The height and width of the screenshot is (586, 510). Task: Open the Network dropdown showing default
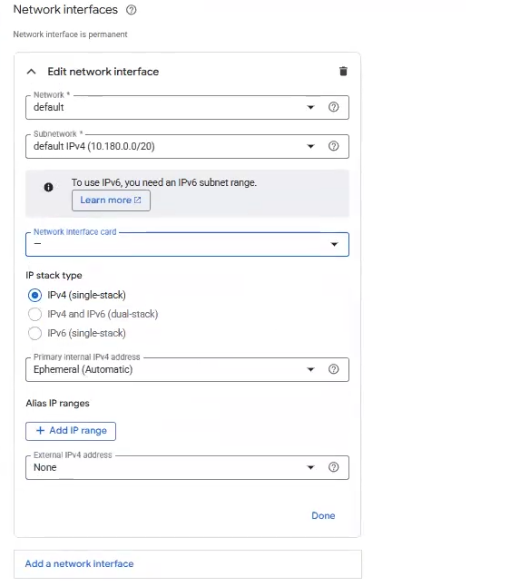point(187,108)
